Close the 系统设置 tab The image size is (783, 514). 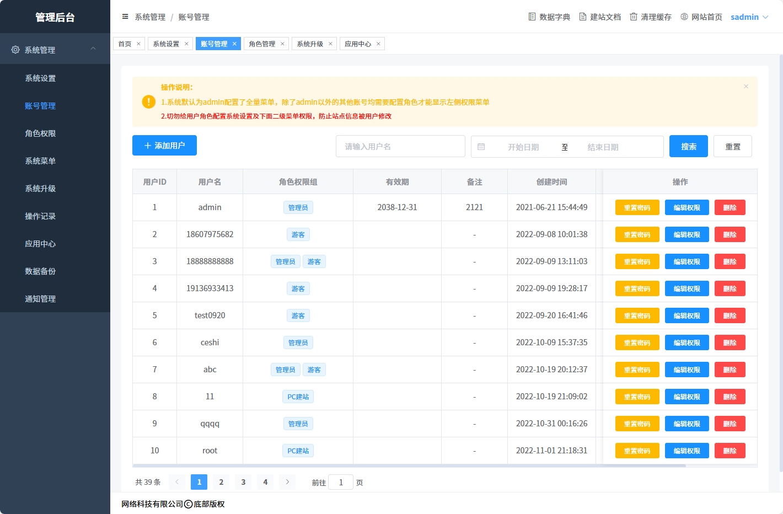(186, 44)
